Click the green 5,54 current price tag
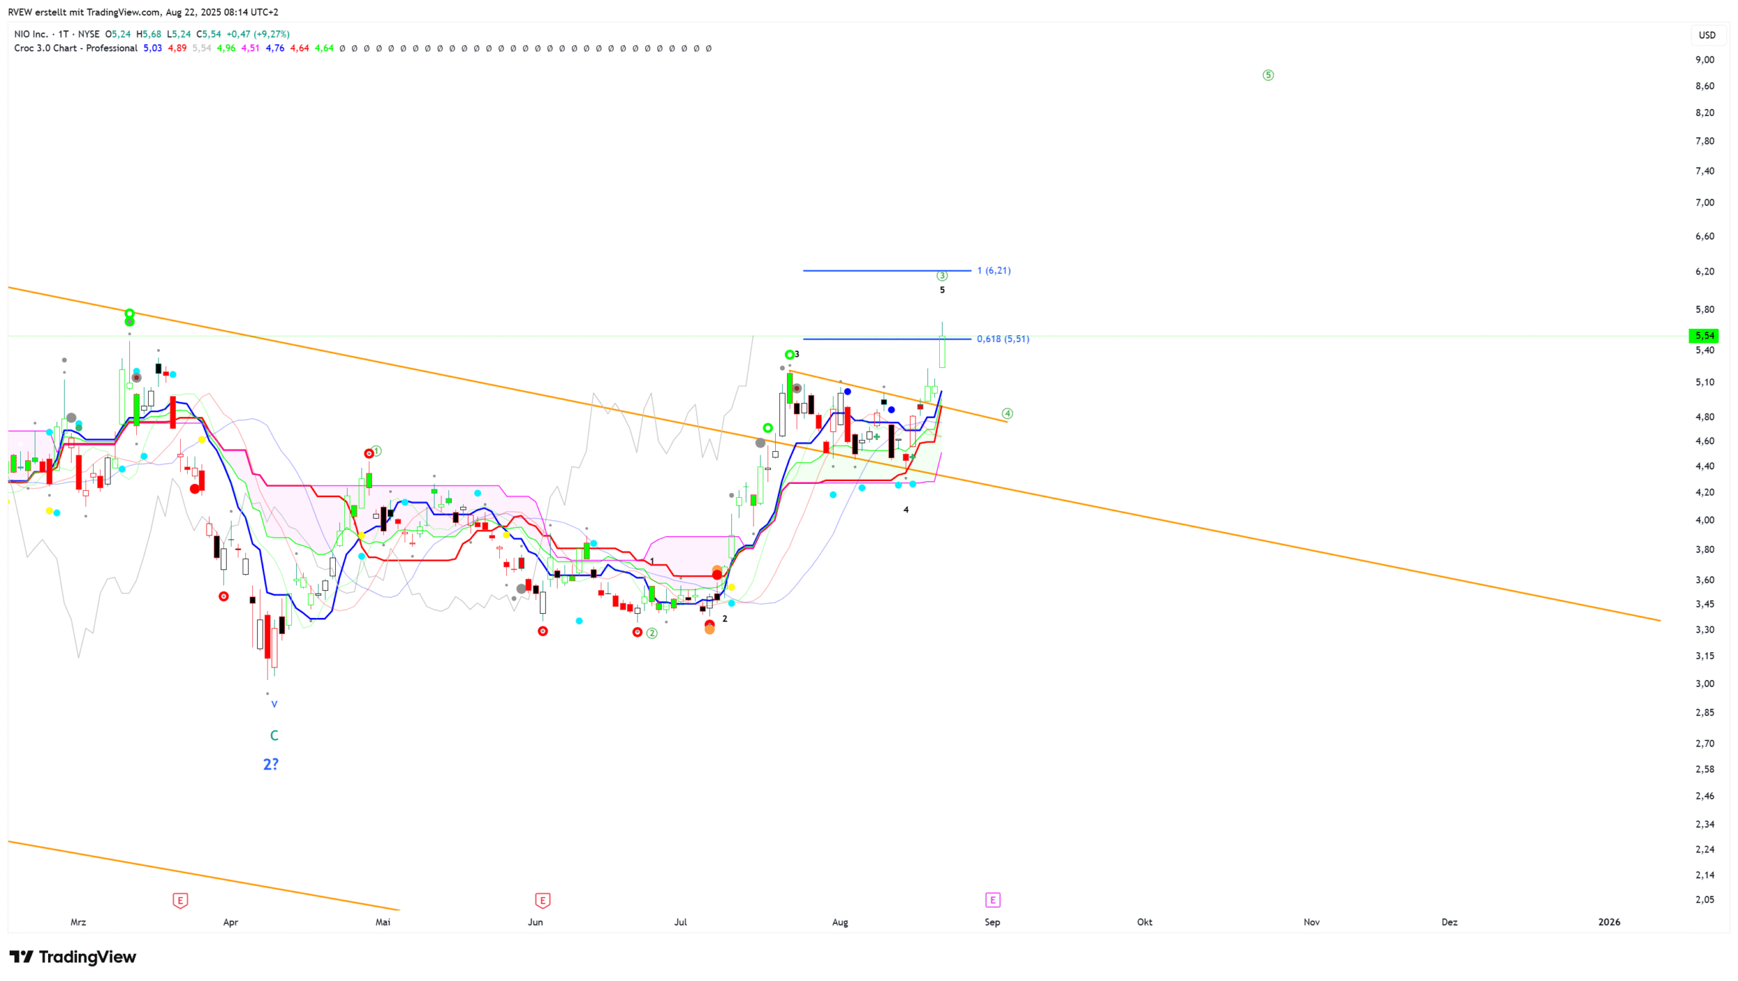This screenshot has height=981, width=1738. [x=1703, y=336]
